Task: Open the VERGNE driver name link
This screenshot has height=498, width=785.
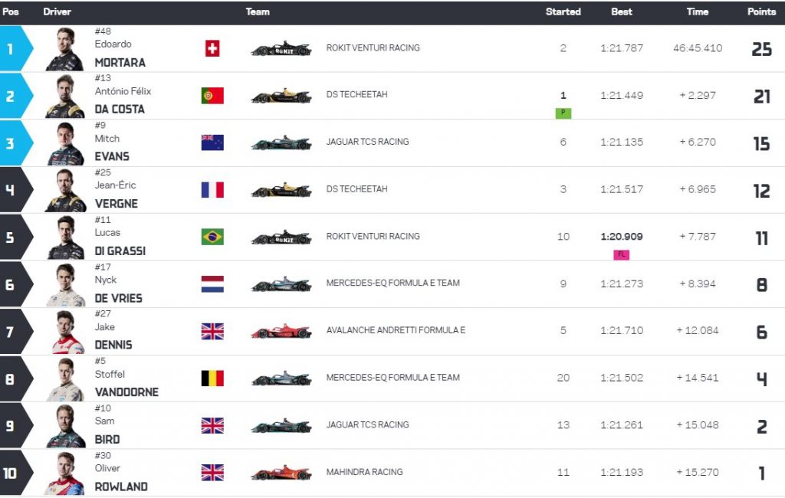Action: [x=117, y=204]
